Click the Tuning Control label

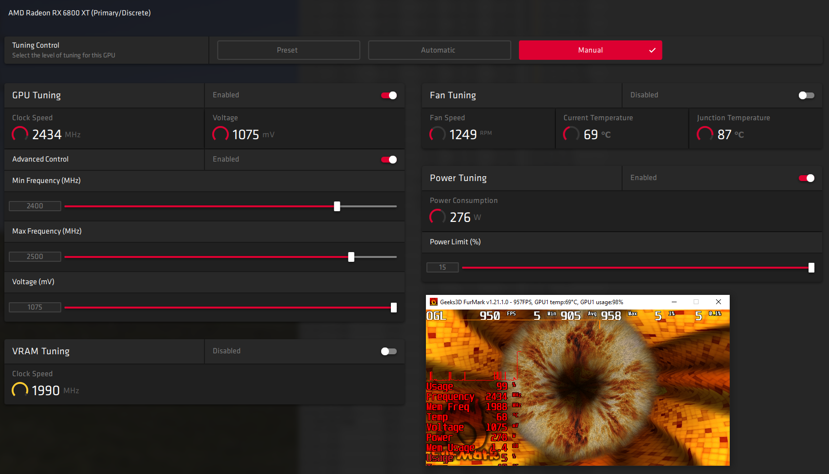coord(36,45)
